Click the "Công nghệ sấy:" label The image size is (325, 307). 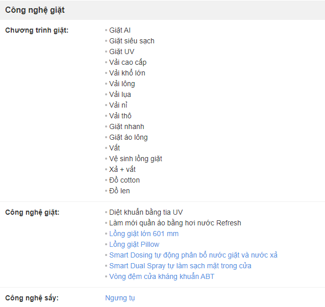click(x=32, y=298)
